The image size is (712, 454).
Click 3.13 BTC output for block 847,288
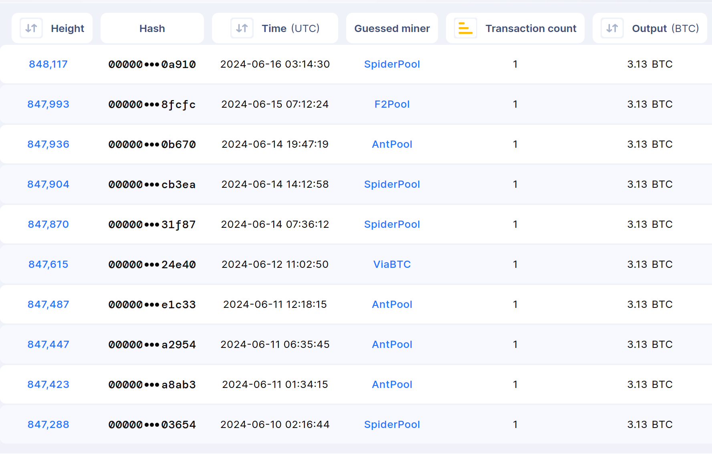point(650,424)
